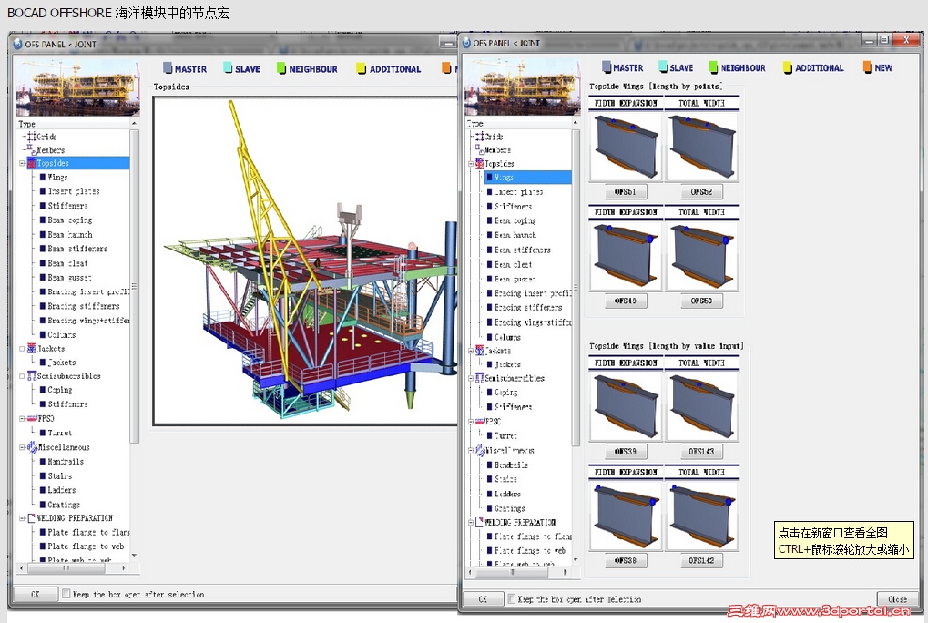The width and height of the screenshot is (928, 623).
Task: Choose the wing thumbnail above OFS51
Action: point(626,146)
